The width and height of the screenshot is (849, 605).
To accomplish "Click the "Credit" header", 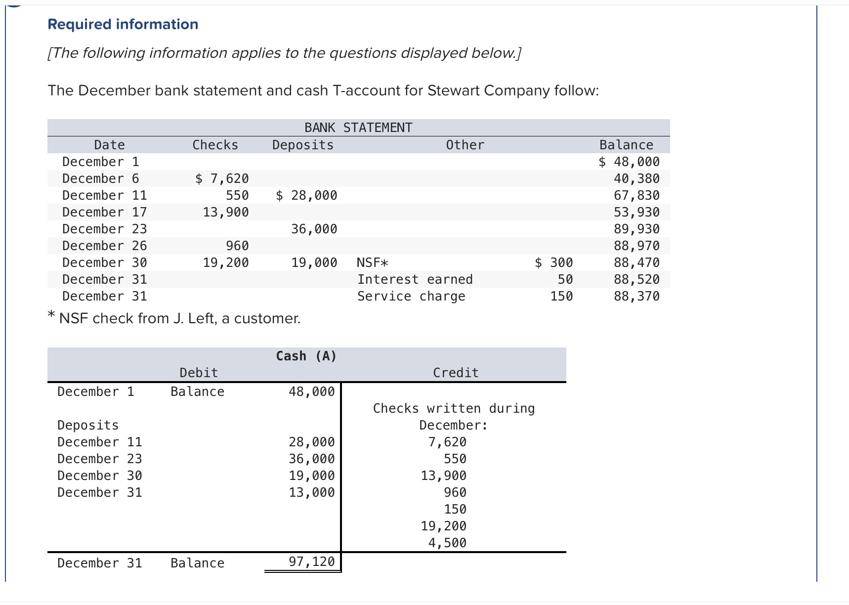I will 456,373.
